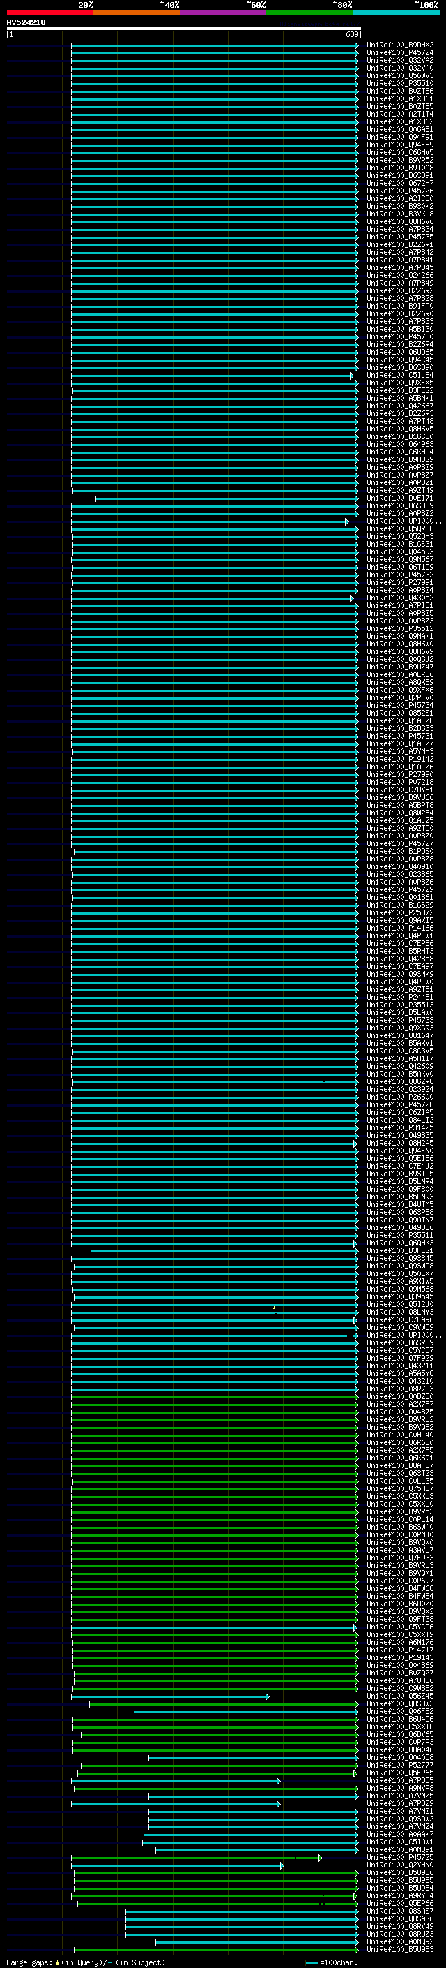Click hit label UniRef100_Q0GA81
446x1968 pixels.
pyautogui.click(x=399, y=129)
